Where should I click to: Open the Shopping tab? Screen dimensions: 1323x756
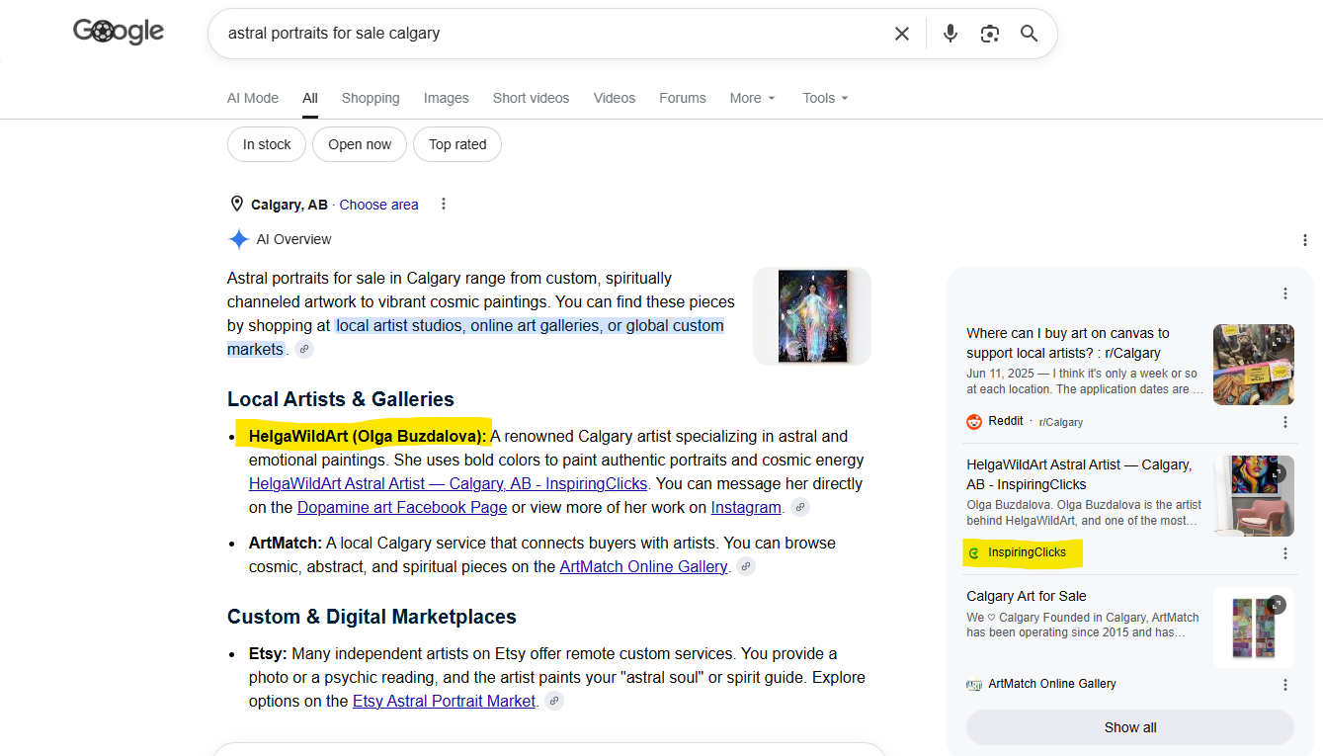point(371,98)
